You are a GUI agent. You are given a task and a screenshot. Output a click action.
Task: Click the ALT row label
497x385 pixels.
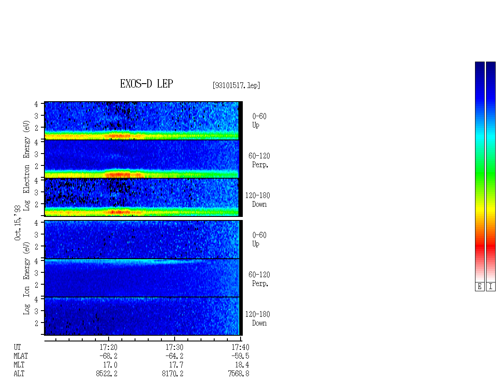click(19, 374)
